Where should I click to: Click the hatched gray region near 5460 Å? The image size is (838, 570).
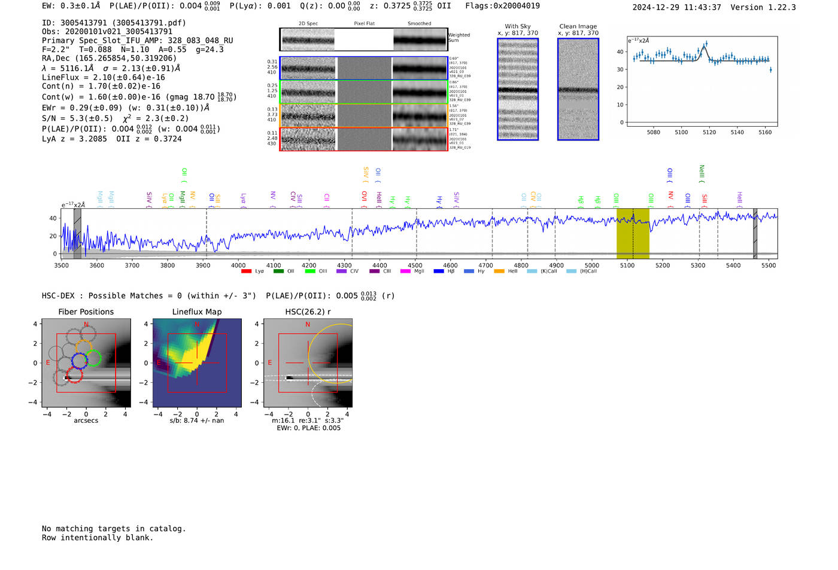coord(755,233)
